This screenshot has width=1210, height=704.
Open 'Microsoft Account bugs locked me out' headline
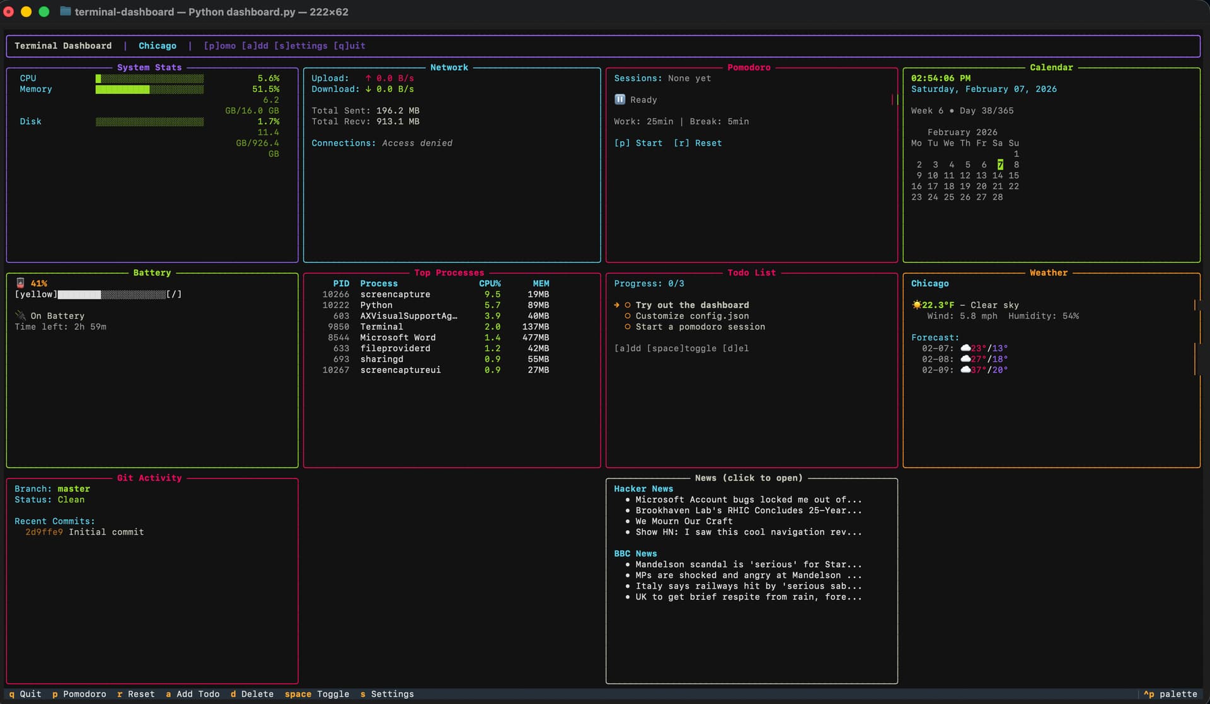click(x=749, y=499)
